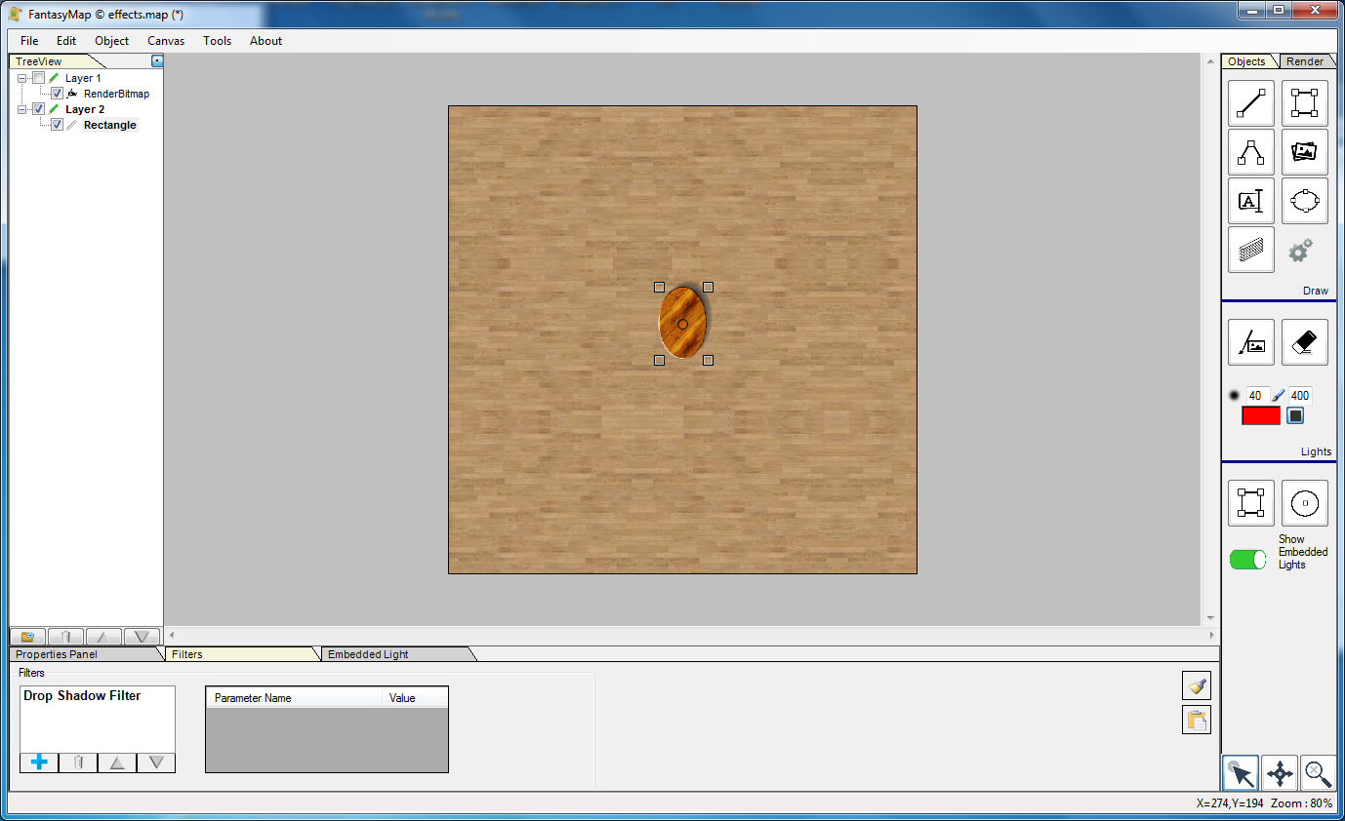The width and height of the screenshot is (1345, 821).
Task: Select the RenderBitmap tree item
Action: tap(116, 94)
